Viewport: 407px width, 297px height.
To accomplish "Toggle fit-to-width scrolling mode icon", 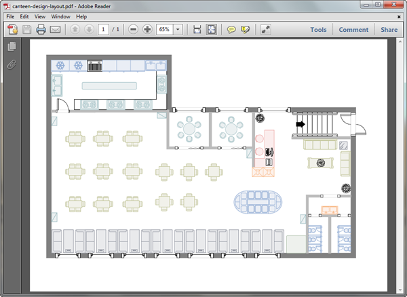I will pos(197,30).
